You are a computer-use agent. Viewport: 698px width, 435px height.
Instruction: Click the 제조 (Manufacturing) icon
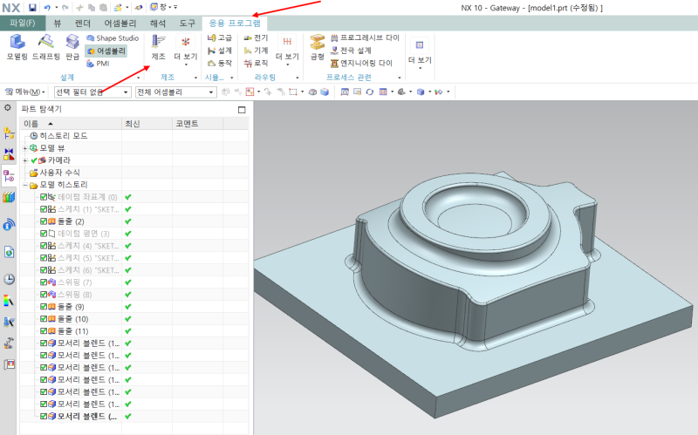click(x=158, y=45)
